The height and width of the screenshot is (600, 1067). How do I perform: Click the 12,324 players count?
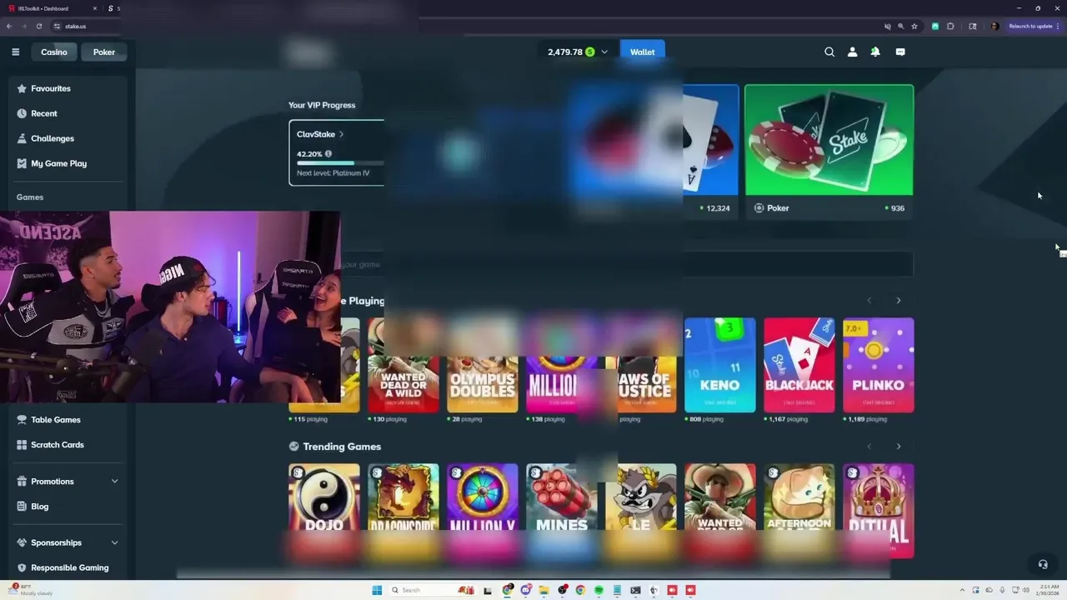tap(717, 208)
